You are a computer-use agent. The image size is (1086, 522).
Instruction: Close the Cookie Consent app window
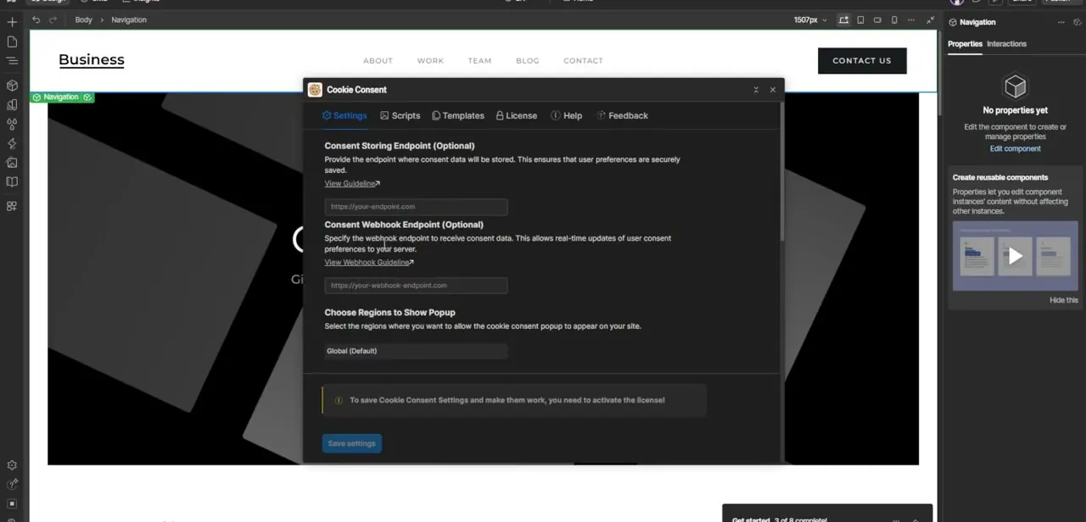coord(773,90)
